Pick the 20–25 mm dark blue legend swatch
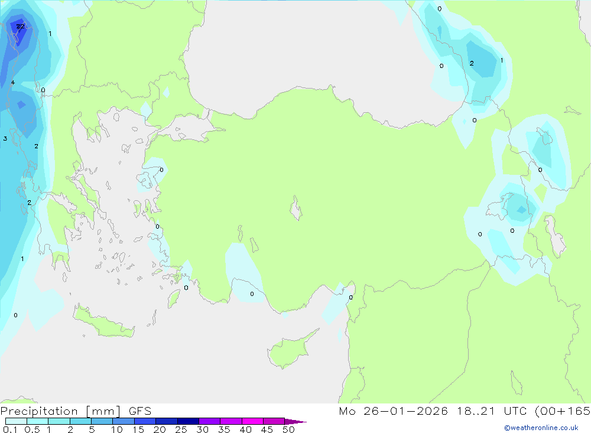Image resolution: width=591 pixels, height=433 pixels. tap(167, 421)
